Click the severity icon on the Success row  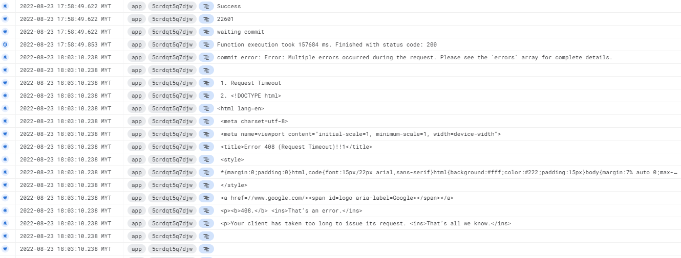(5, 6)
